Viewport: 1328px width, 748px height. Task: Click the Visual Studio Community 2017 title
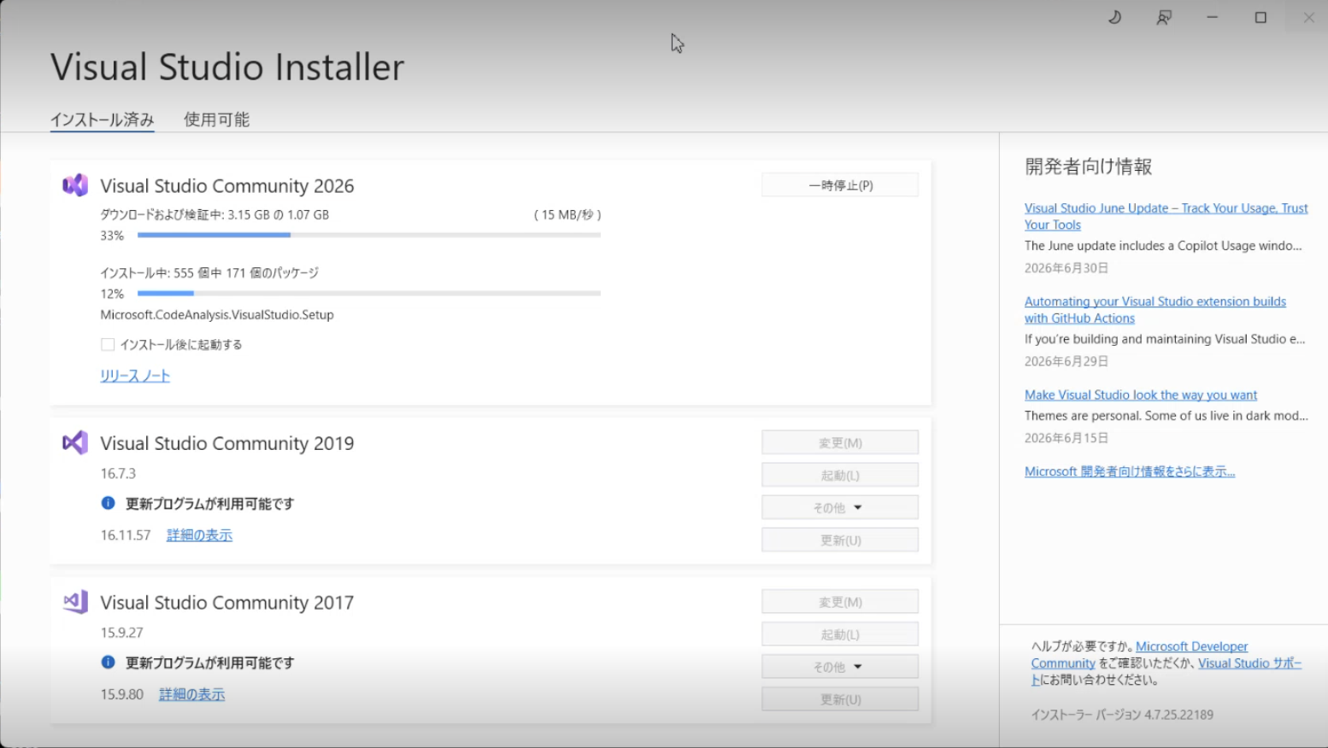(x=227, y=603)
